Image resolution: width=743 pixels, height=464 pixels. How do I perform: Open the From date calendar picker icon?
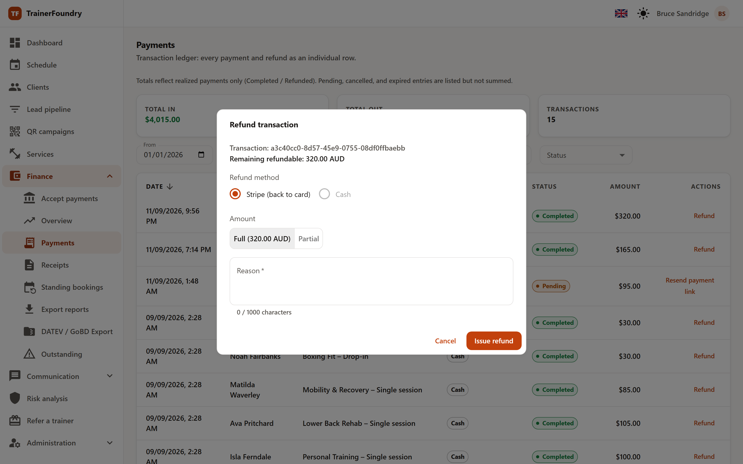201,154
